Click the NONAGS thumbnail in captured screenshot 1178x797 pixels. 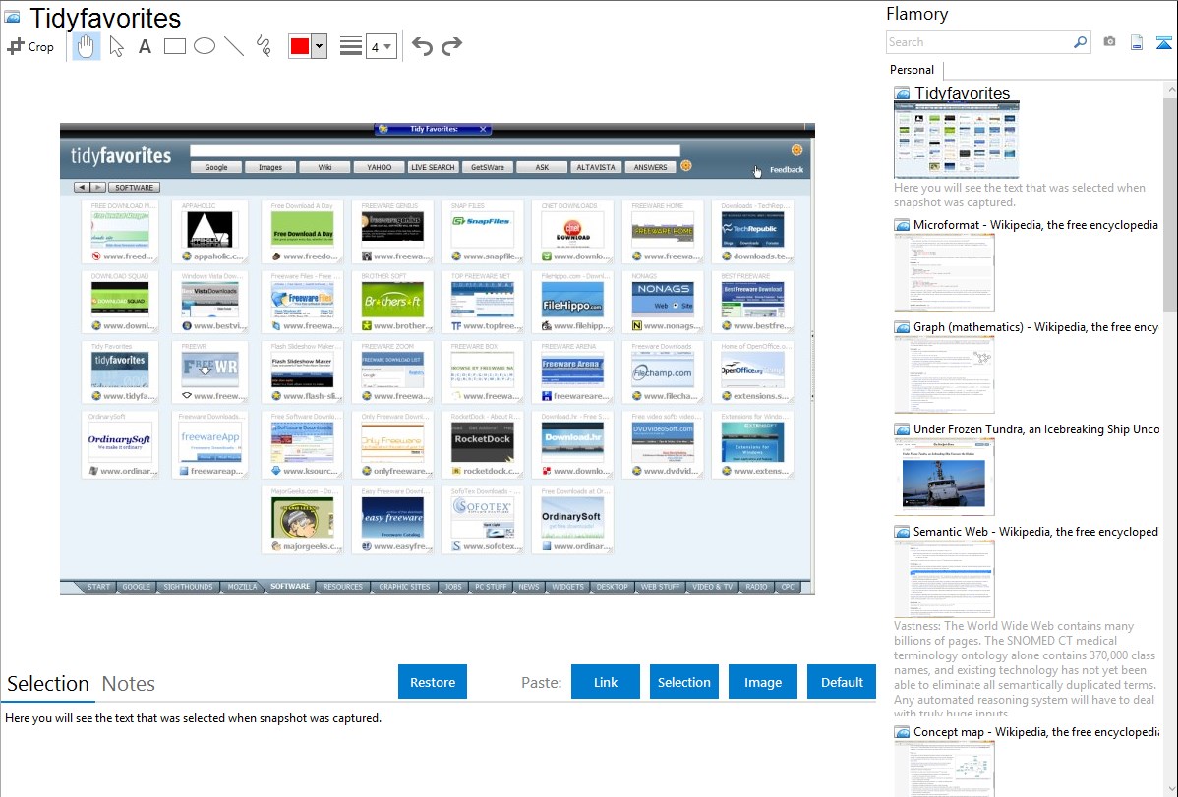[x=663, y=302]
